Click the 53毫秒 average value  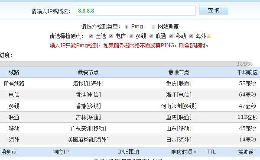coord(247,83)
